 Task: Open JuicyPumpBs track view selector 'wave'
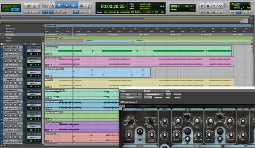click(x=11, y=65)
